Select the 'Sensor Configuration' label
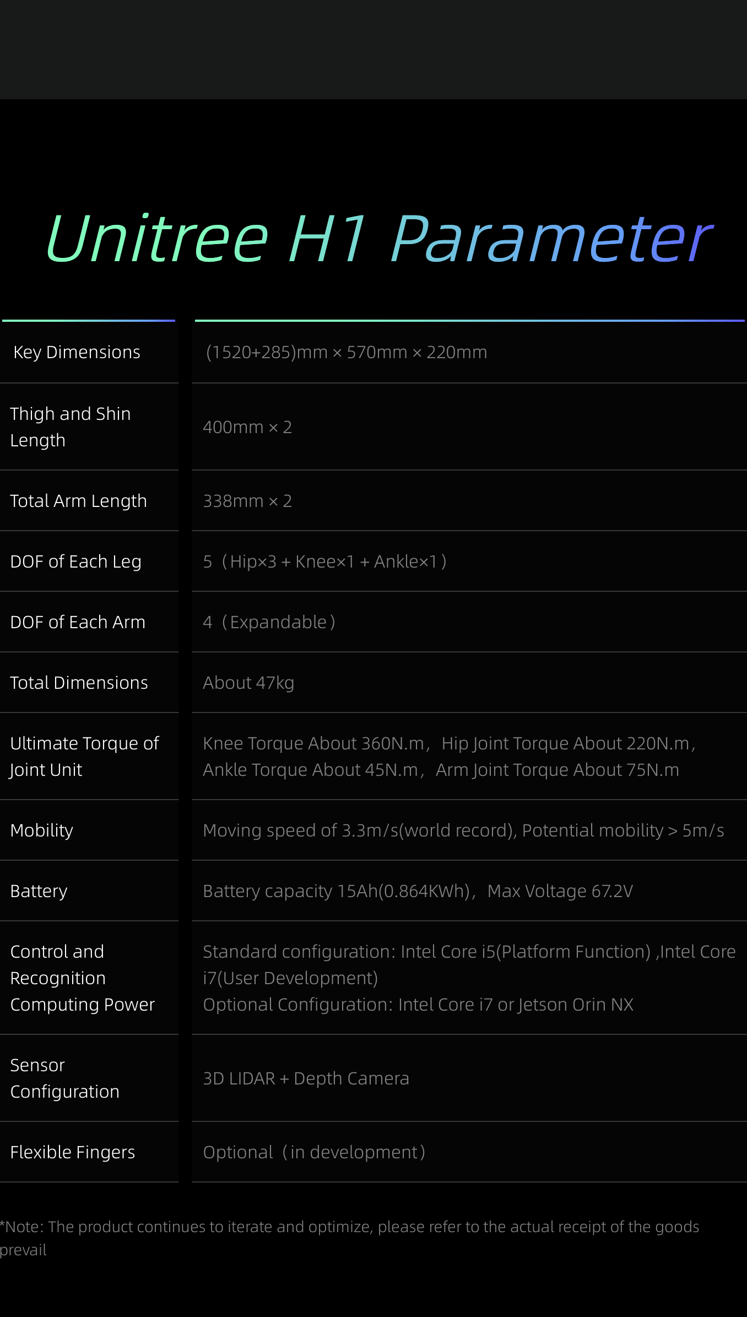 (x=64, y=1078)
